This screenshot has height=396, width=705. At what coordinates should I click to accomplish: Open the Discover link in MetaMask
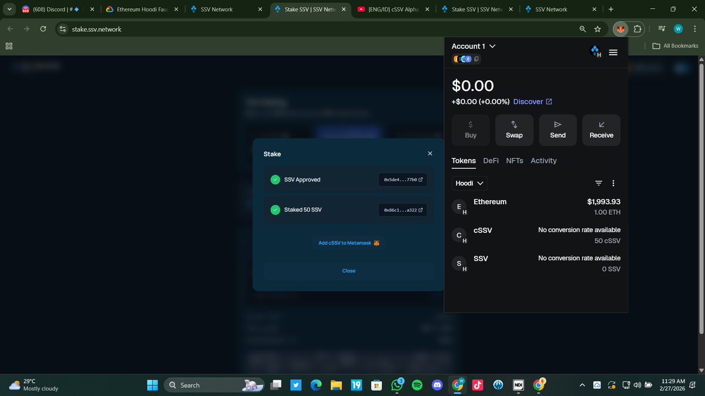[532, 101]
